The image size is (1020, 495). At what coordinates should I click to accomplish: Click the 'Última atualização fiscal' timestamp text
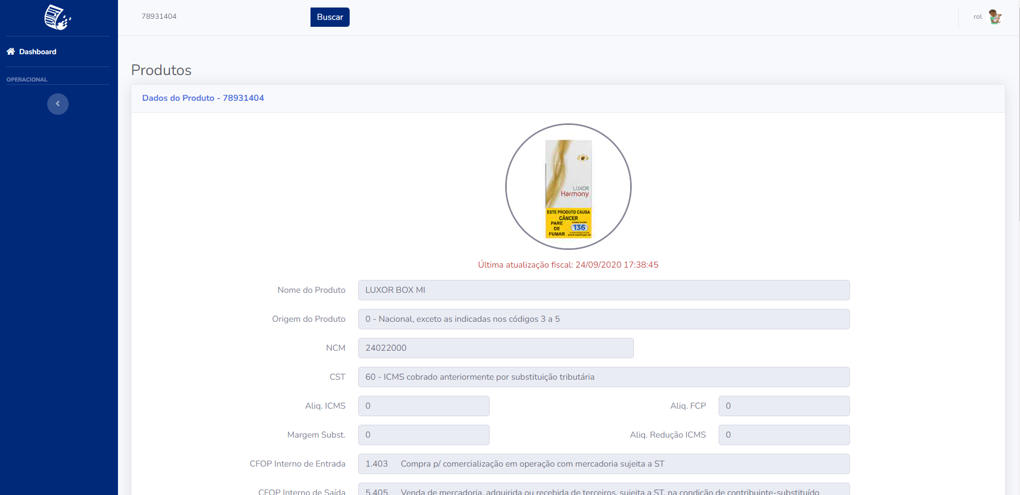click(568, 265)
